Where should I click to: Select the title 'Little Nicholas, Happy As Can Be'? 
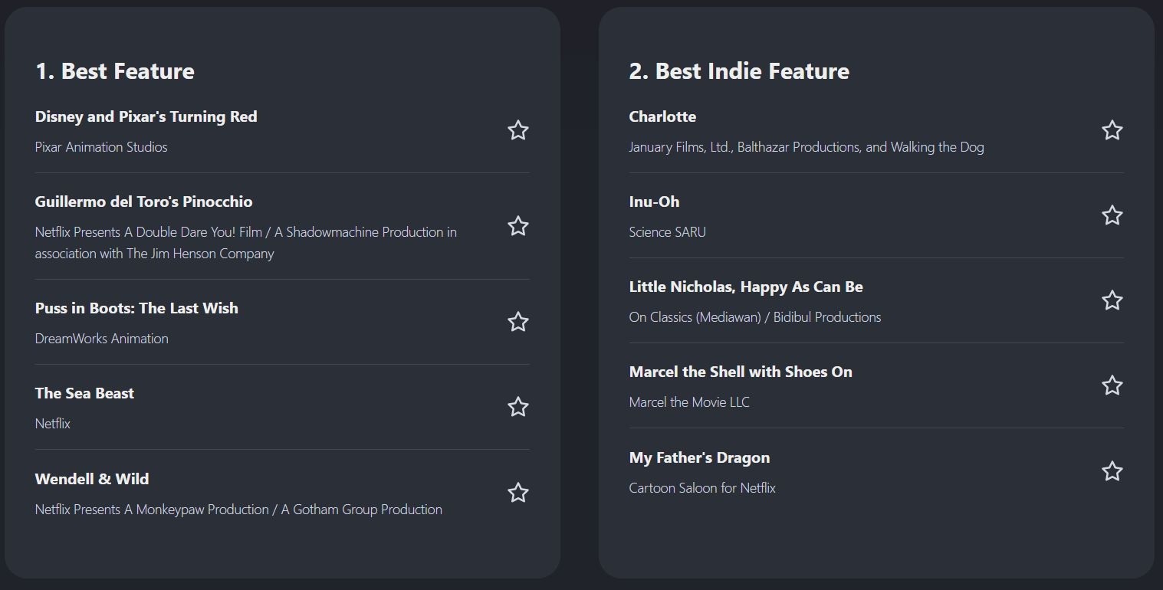[746, 287]
